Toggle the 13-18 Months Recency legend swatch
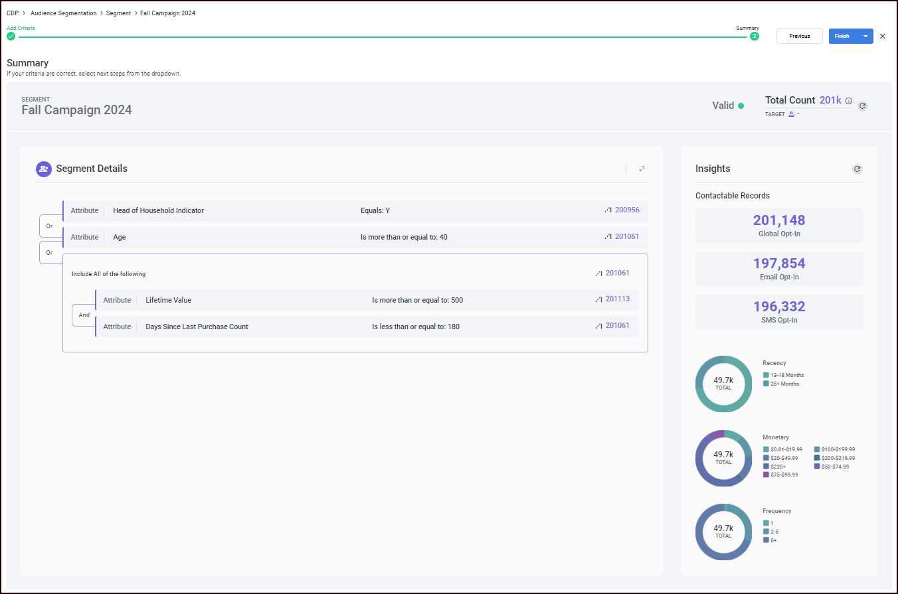Image resolution: width=898 pixels, height=594 pixels. pos(766,375)
